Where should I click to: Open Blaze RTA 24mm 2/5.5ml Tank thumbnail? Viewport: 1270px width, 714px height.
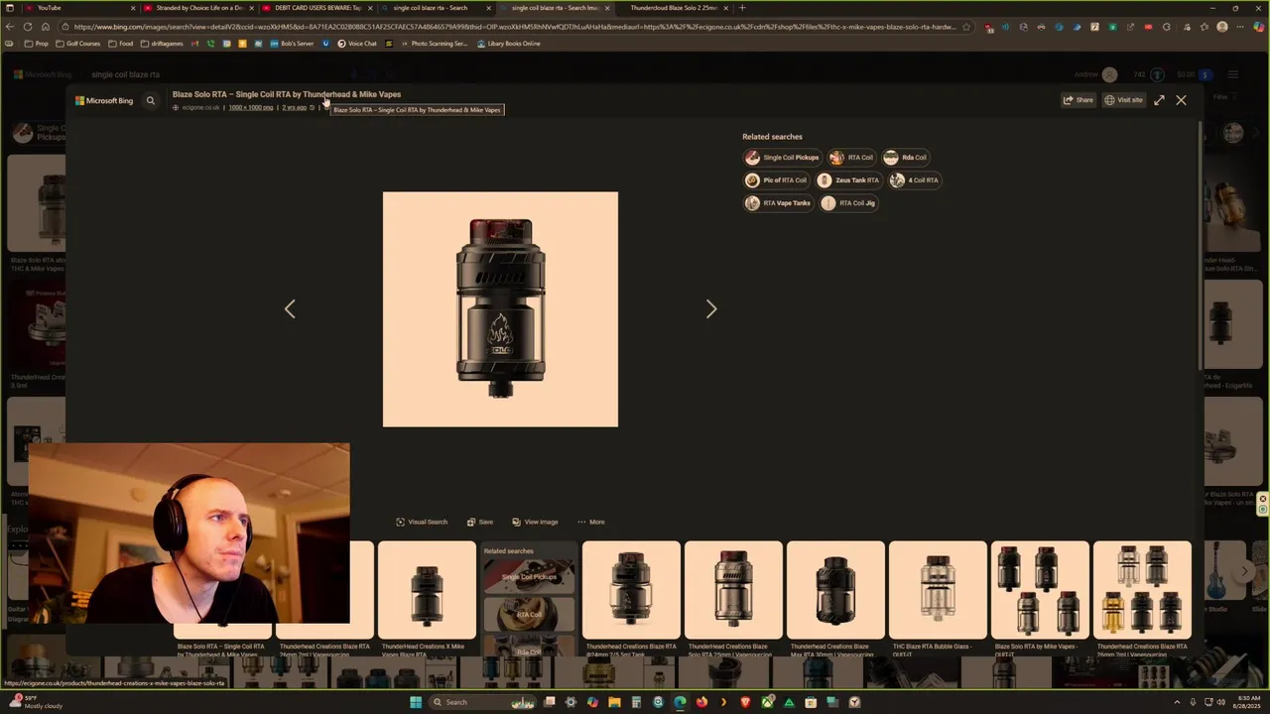tap(631, 590)
